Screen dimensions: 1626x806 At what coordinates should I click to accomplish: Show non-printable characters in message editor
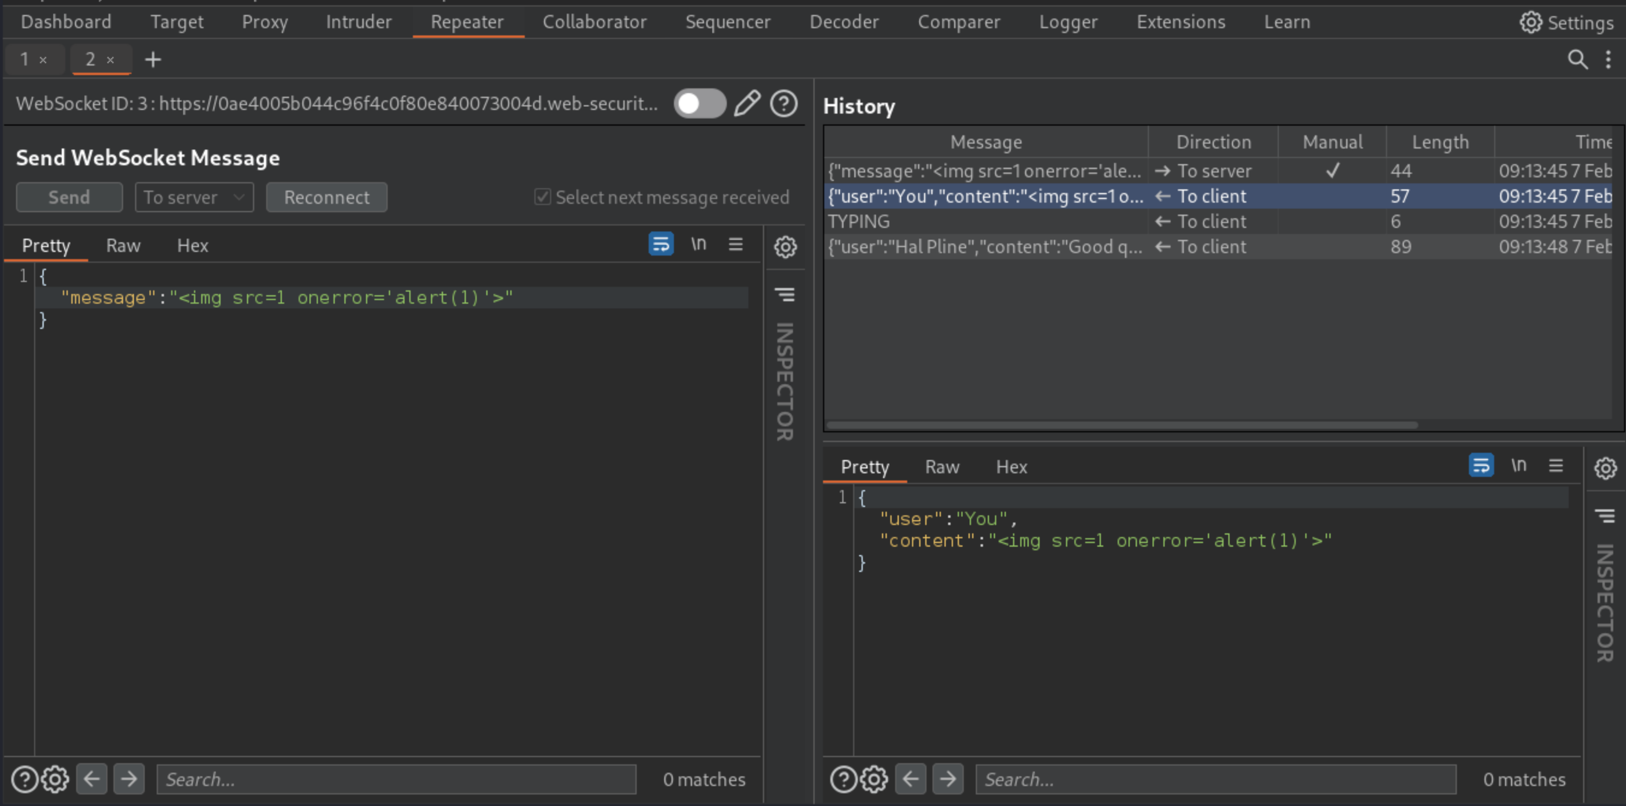point(698,244)
